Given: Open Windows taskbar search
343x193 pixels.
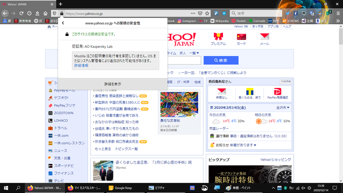Looking at the screenshot, I should [18, 188].
